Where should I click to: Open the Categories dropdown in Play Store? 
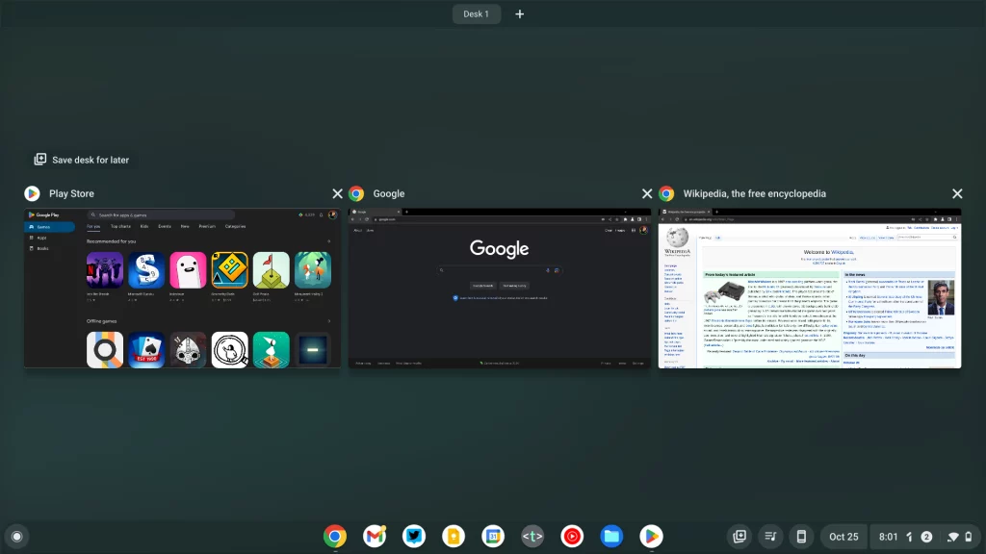tap(235, 226)
